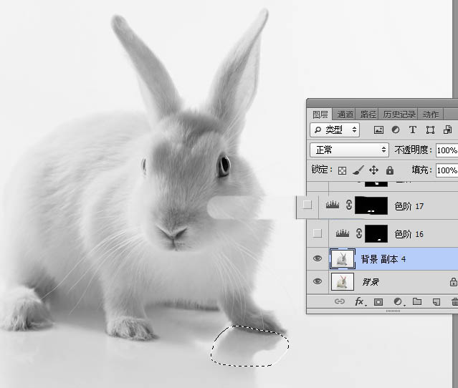Filter layers by pixel image icon
458x388 pixels.
click(x=378, y=130)
